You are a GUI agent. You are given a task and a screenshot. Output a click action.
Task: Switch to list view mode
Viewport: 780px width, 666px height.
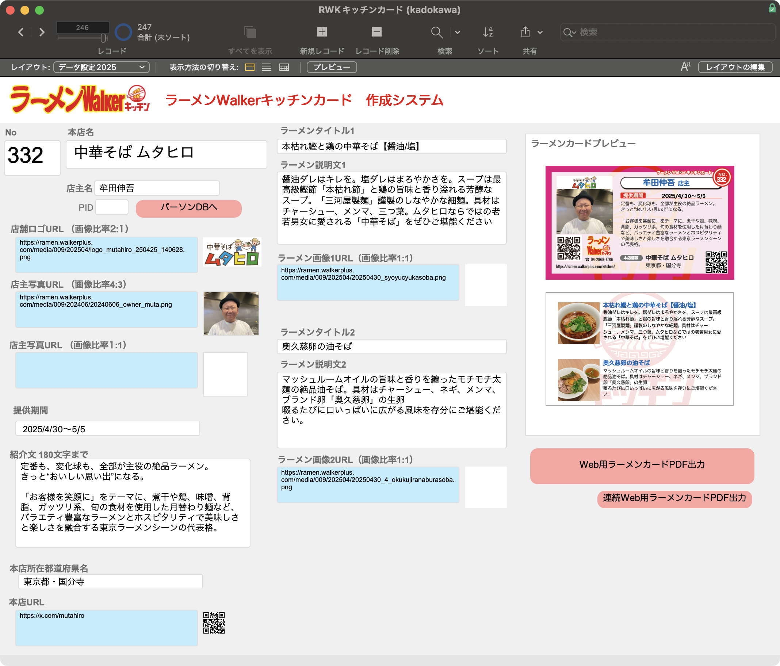tap(267, 68)
